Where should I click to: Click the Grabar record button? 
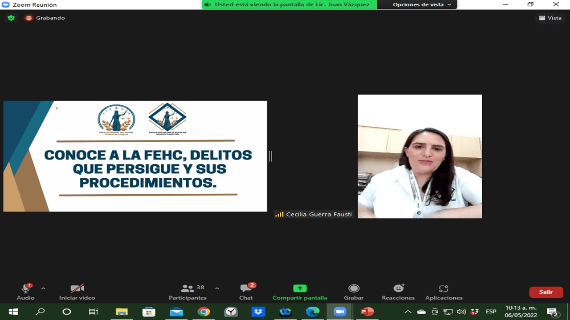tap(354, 289)
